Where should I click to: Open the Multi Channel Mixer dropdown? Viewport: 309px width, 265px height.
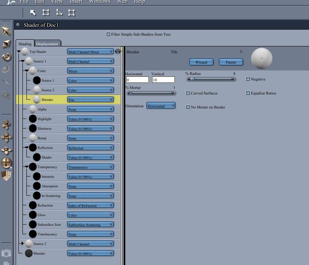click(90, 52)
